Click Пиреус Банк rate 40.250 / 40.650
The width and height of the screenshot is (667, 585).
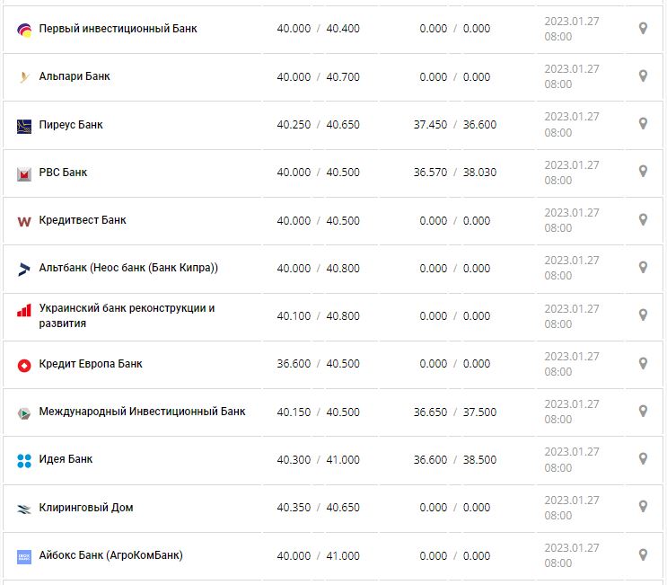[x=318, y=125]
